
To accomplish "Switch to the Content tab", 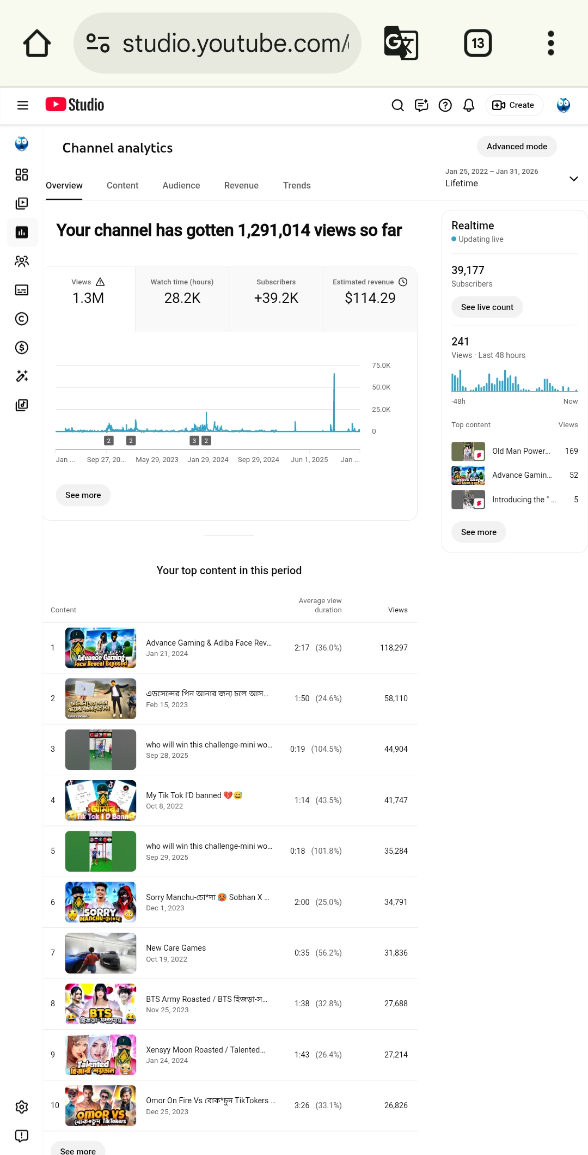I will click(122, 186).
